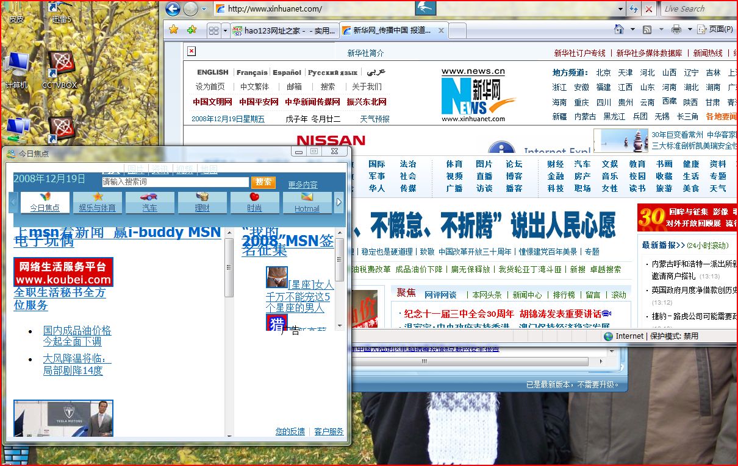Open the 您的反馈 feedback link
Viewport: 738px width, 466px height.
pos(290,431)
